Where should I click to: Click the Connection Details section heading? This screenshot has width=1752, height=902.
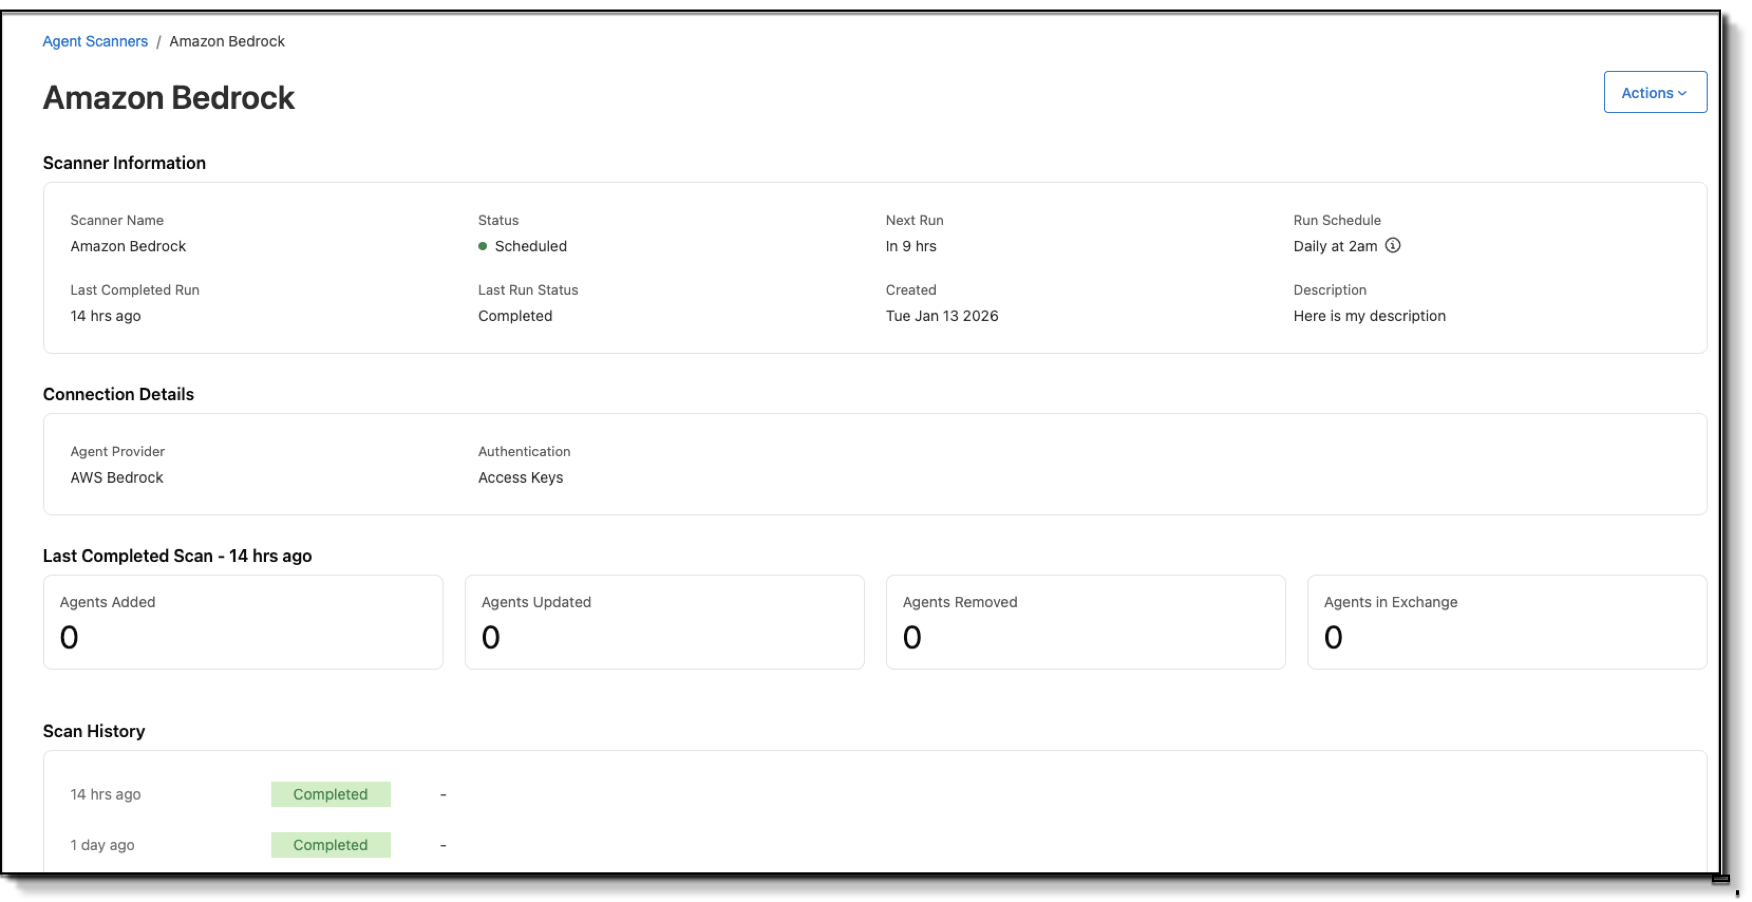click(x=118, y=394)
